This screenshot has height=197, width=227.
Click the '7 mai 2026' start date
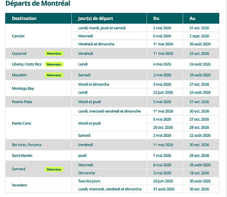(x=162, y=155)
